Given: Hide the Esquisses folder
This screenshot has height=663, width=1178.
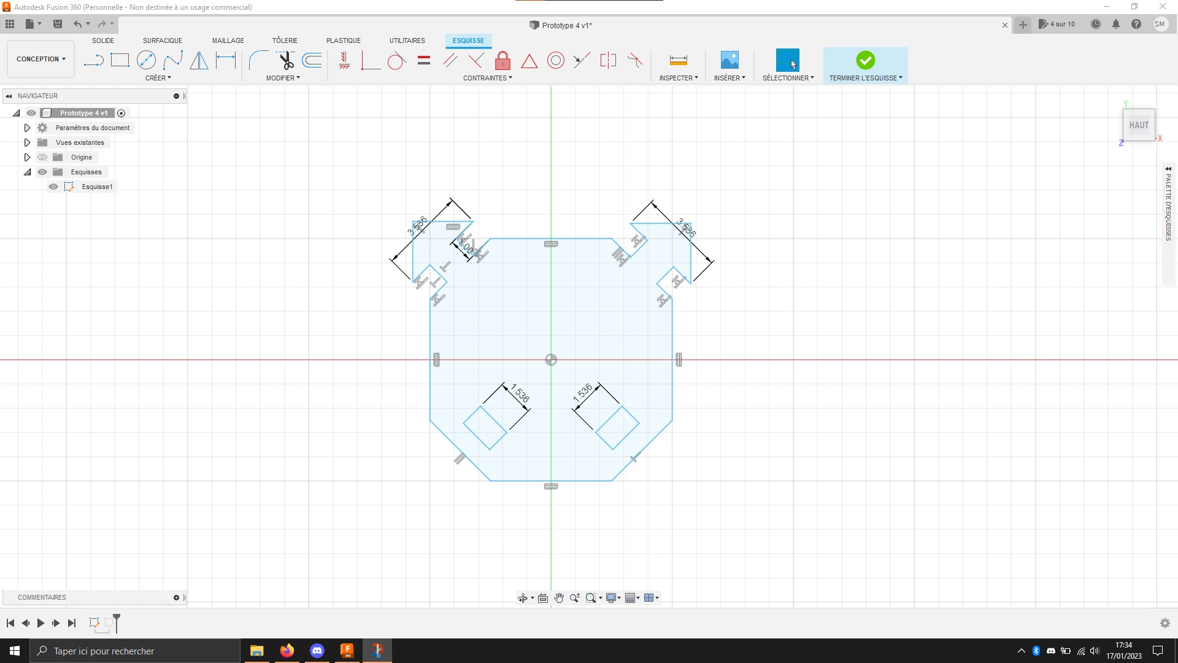Looking at the screenshot, I should [42, 172].
